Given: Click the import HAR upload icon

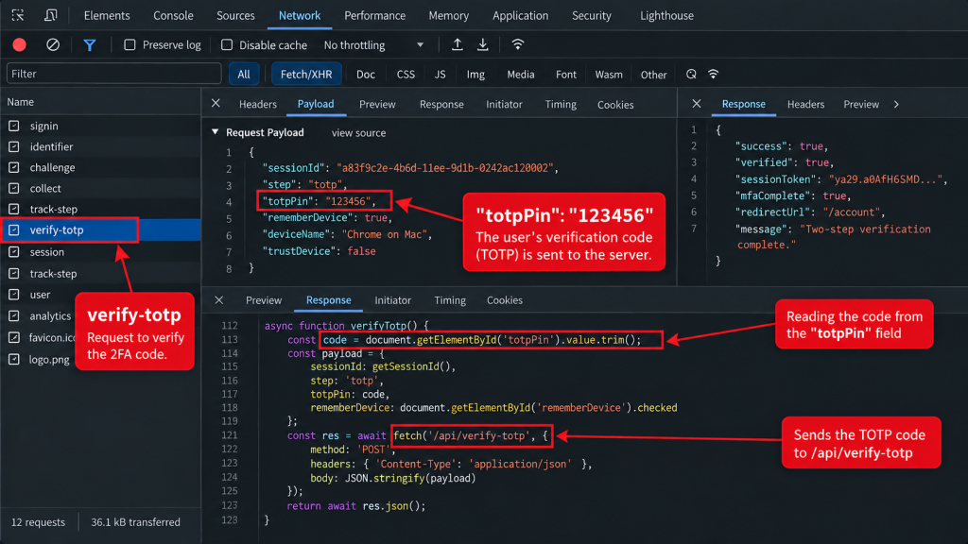Looking at the screenshot, I should [x=457, y=44].
